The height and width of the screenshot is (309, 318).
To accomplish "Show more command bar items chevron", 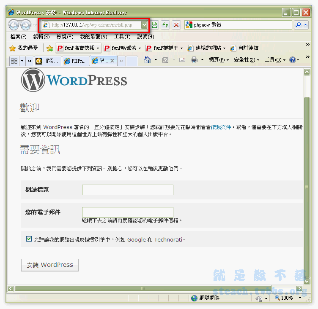I will pos(308,56).
